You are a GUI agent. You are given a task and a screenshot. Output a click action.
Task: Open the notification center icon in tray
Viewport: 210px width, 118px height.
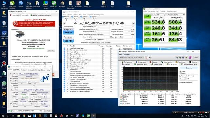pyautogui.click(x=207, y=116)
